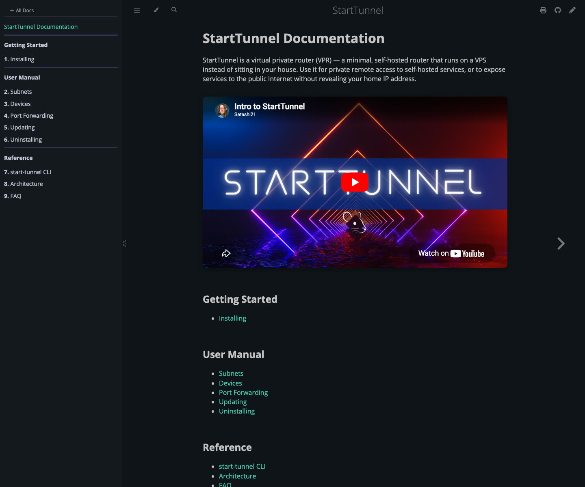Select FAQ in the sidebar Reference section

click(x=15, y=196)
